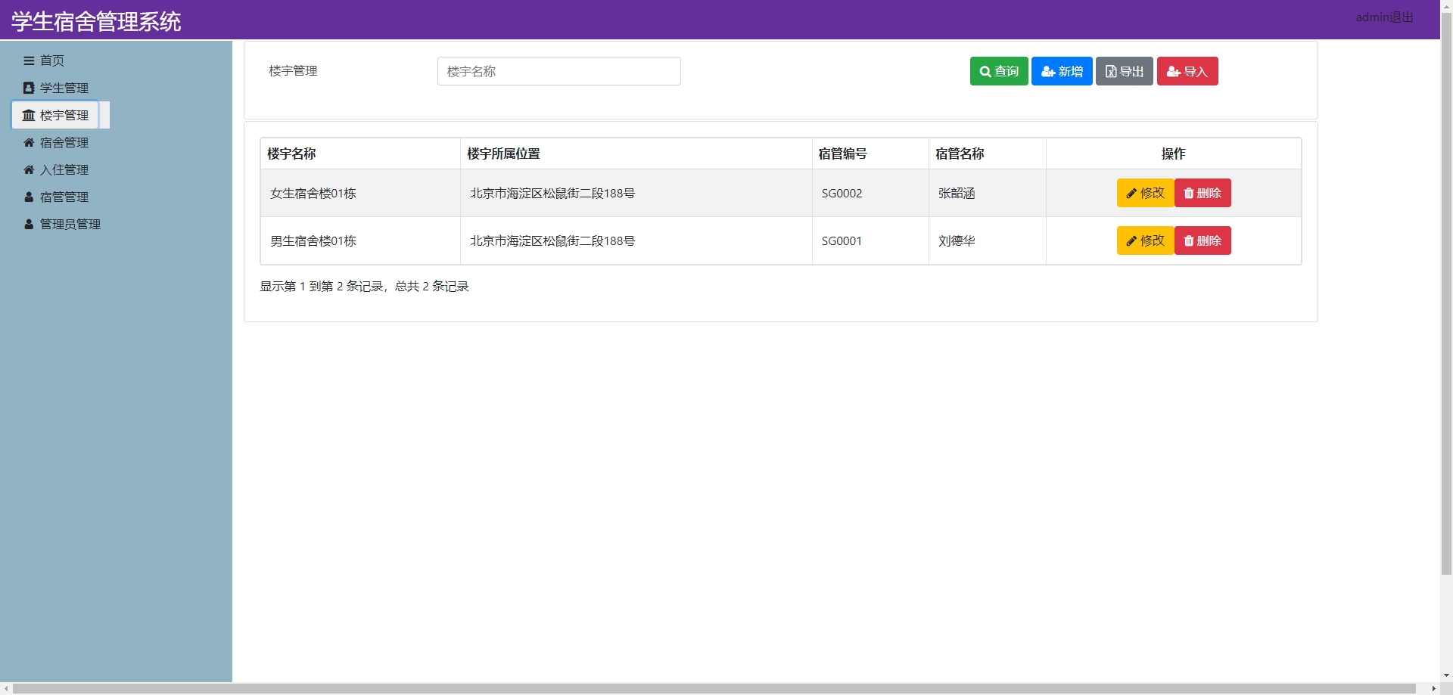The image size is (1453, 695).
Task: Click the 删除 label for 女生宿舍楼01栋
Action: 1209,193
